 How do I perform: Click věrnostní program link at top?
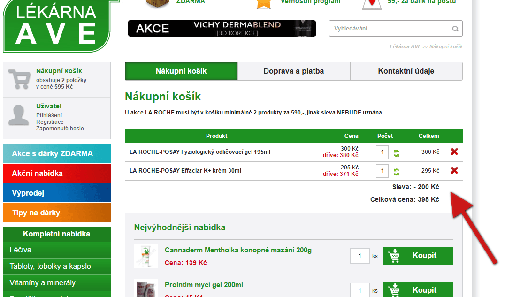tap(311, 2)
